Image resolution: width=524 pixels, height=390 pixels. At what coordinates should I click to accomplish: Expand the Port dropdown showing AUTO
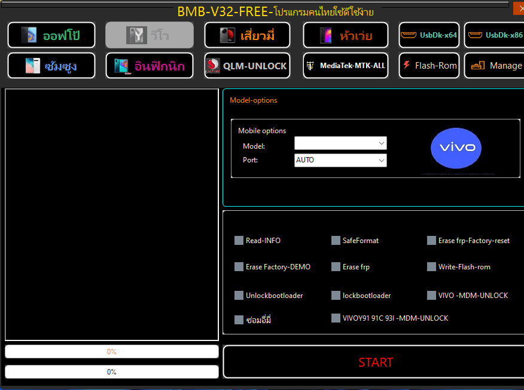[382, 160]
